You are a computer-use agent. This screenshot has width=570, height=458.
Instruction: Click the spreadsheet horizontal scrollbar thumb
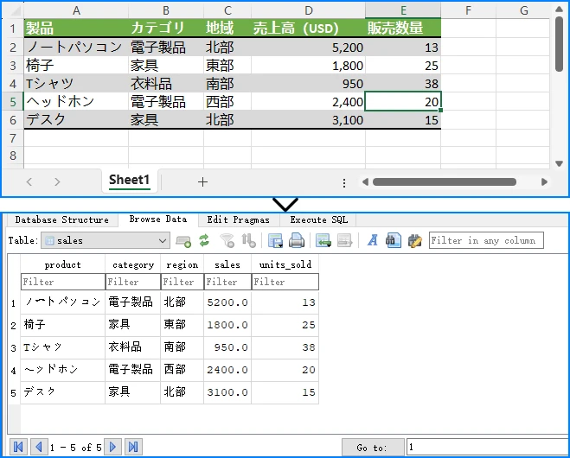[x=445, y=182]
